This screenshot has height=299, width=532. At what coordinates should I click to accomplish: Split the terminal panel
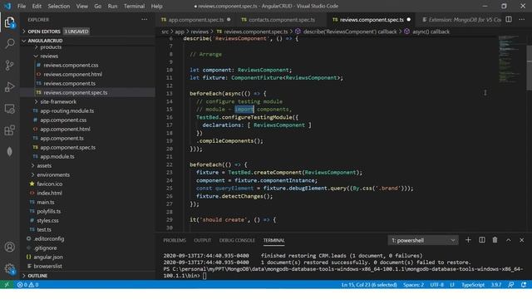(482, 240)
